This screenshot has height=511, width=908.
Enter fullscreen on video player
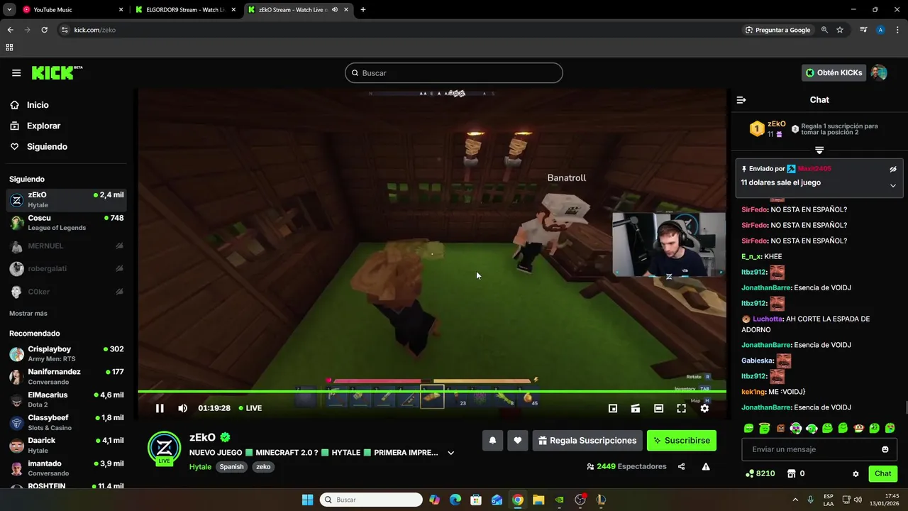(x=681, y=408)
